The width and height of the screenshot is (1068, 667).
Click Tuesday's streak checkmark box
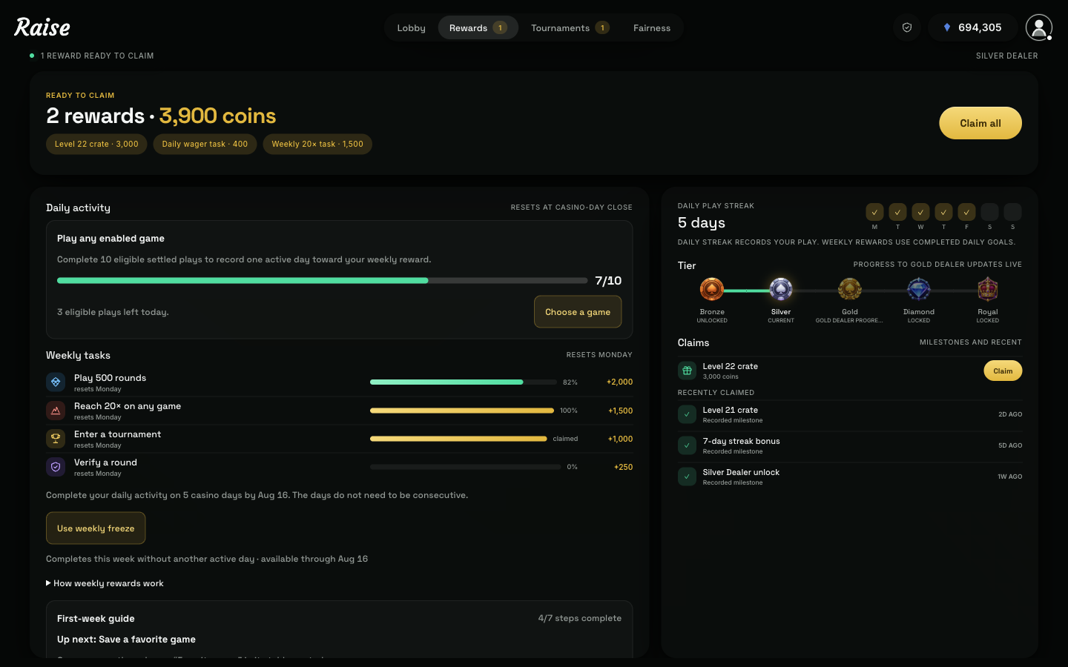pos(897,212)
